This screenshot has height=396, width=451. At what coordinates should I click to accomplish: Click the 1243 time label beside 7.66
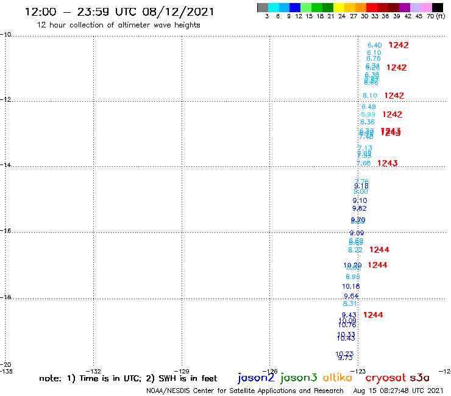[388, 163]
